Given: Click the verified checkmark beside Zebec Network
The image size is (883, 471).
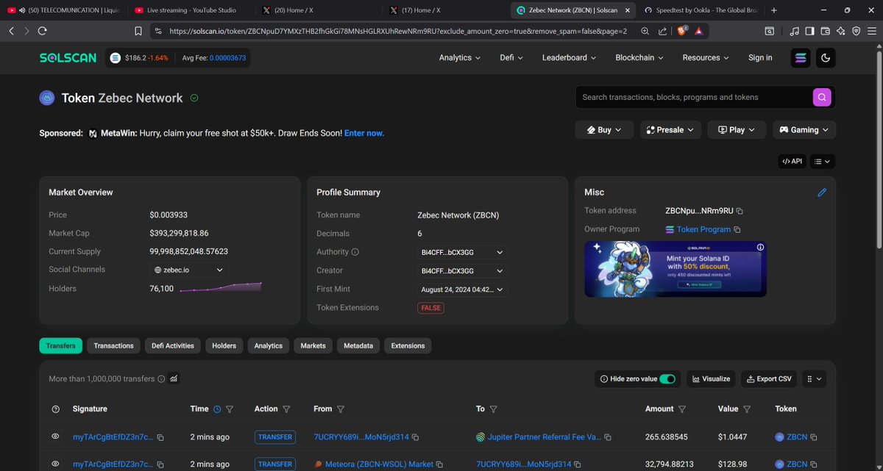Looking at the screenshot, I should tap(194, 98).
